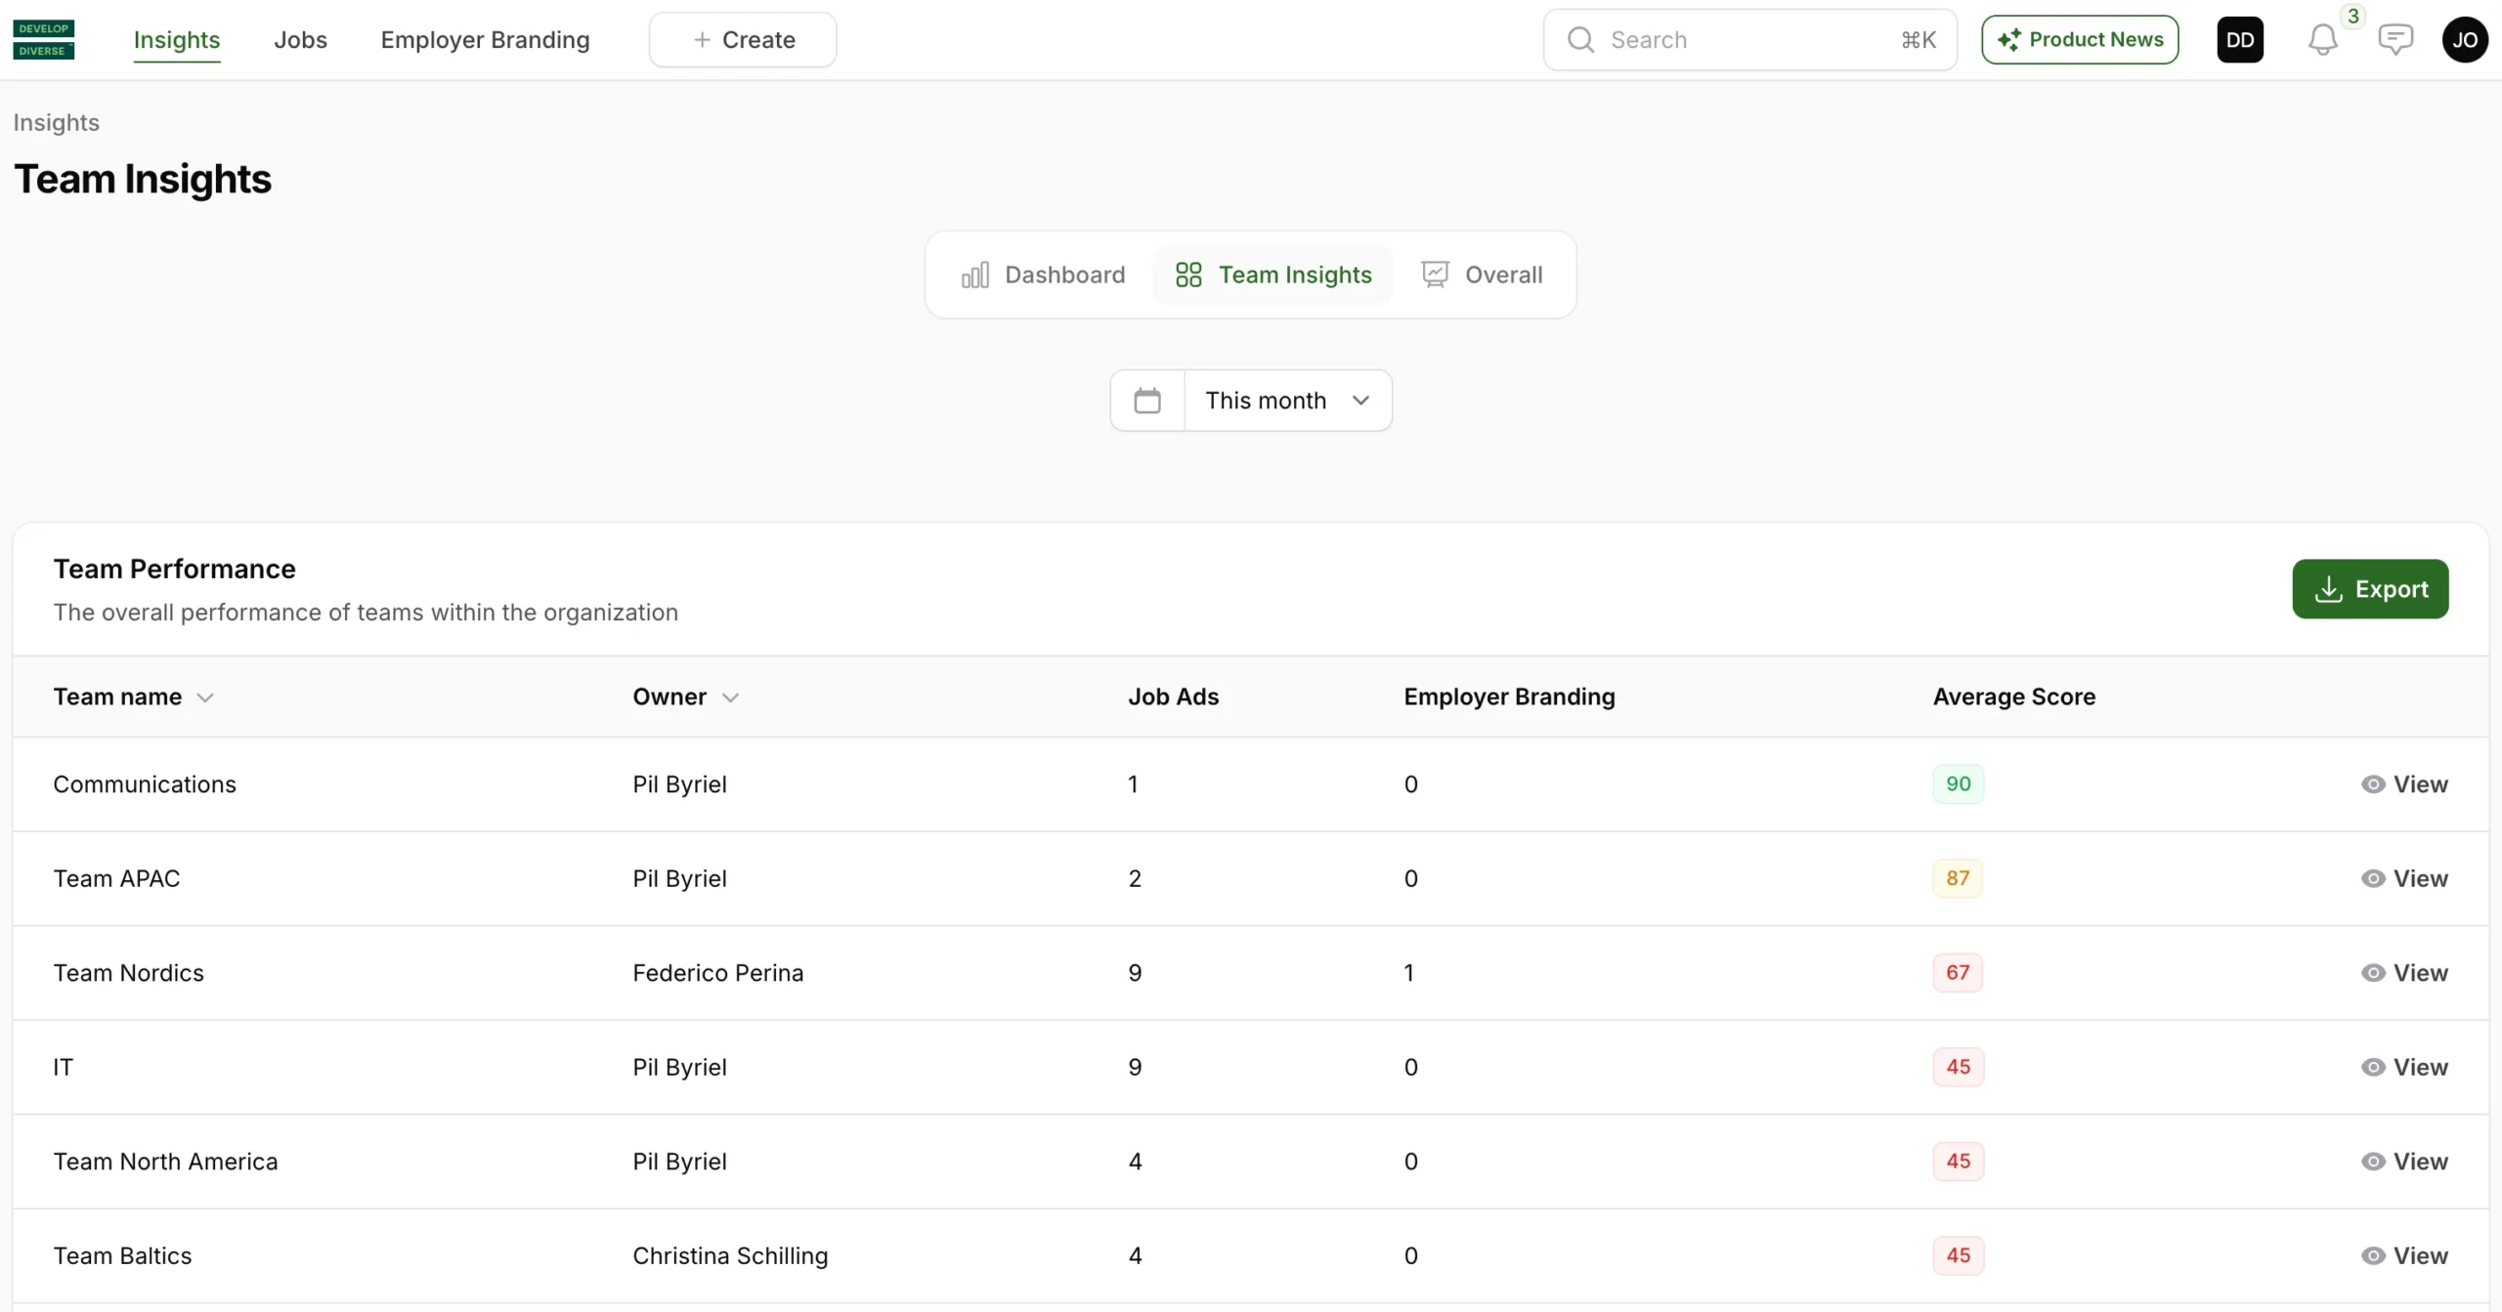Viewport: 2502px width, 1312px height.
Task: Click eye icon for Team Baltics row
Action: 2372,1255
